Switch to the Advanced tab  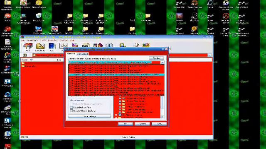(x=82, y=54)
